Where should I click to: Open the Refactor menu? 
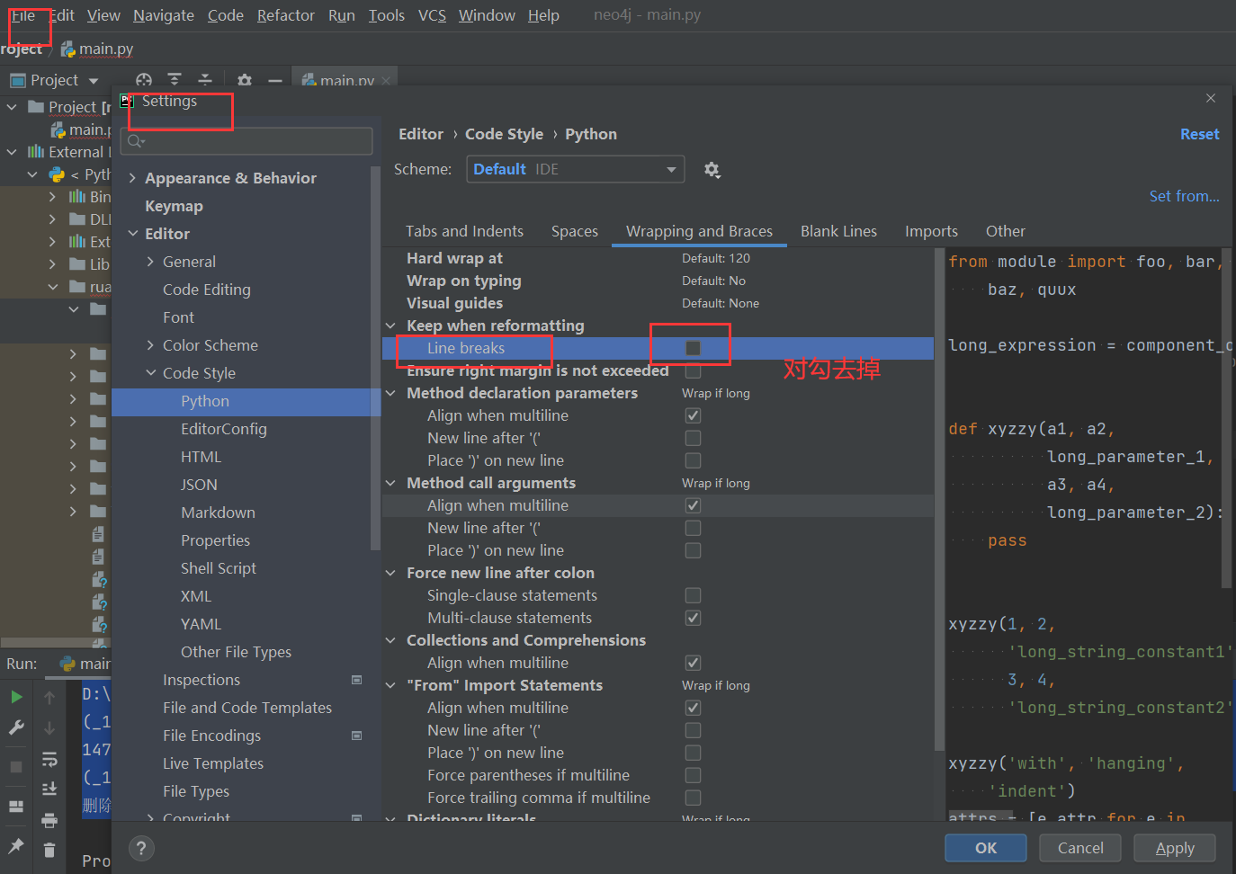286,15
